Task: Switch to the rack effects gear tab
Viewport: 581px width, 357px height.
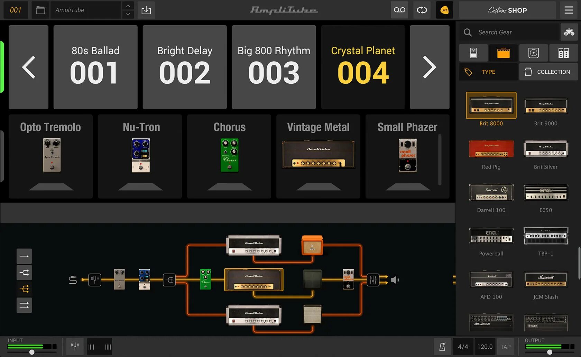Action: (563, 53)
